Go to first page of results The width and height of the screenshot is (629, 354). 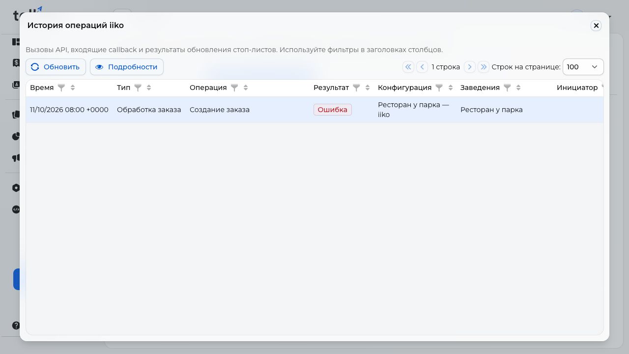(408, 67)
